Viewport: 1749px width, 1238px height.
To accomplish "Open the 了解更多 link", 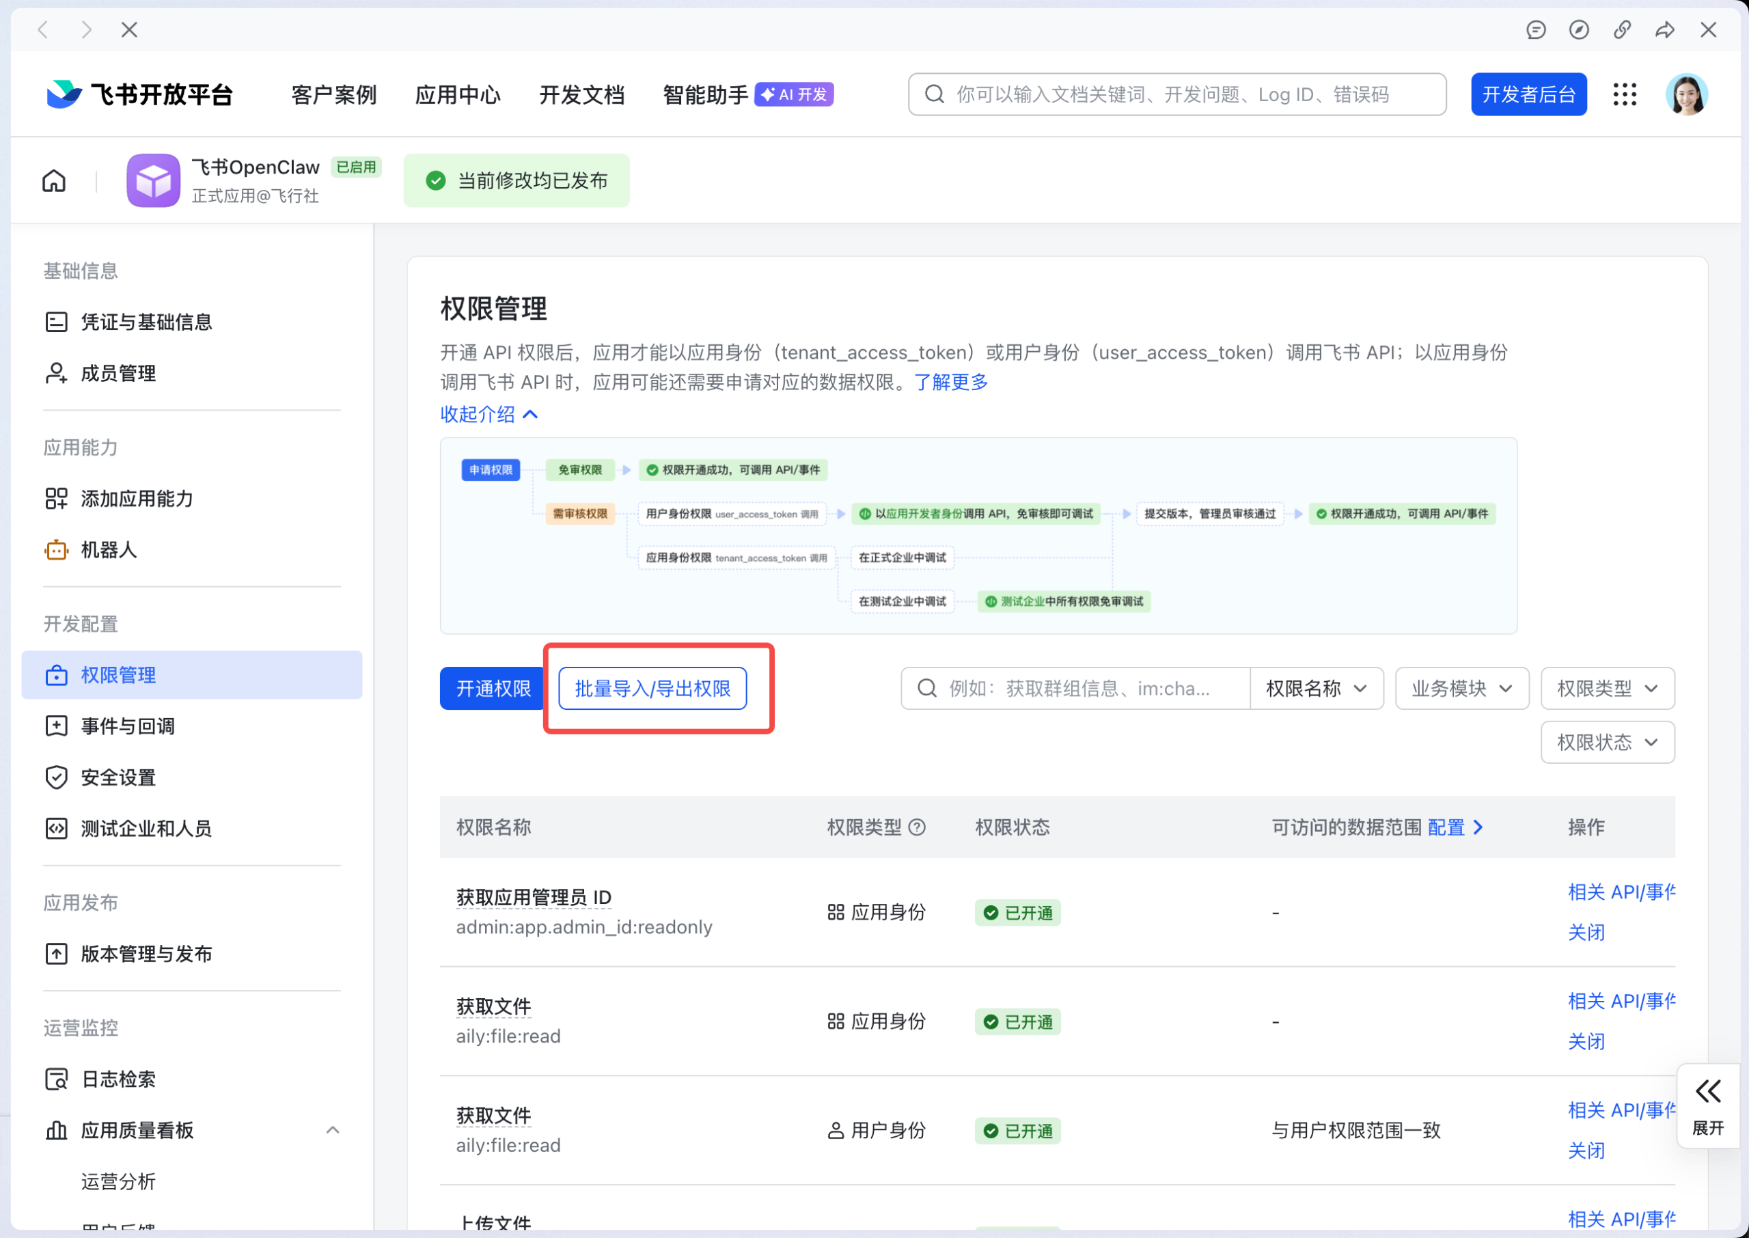I will coord(951,382).
